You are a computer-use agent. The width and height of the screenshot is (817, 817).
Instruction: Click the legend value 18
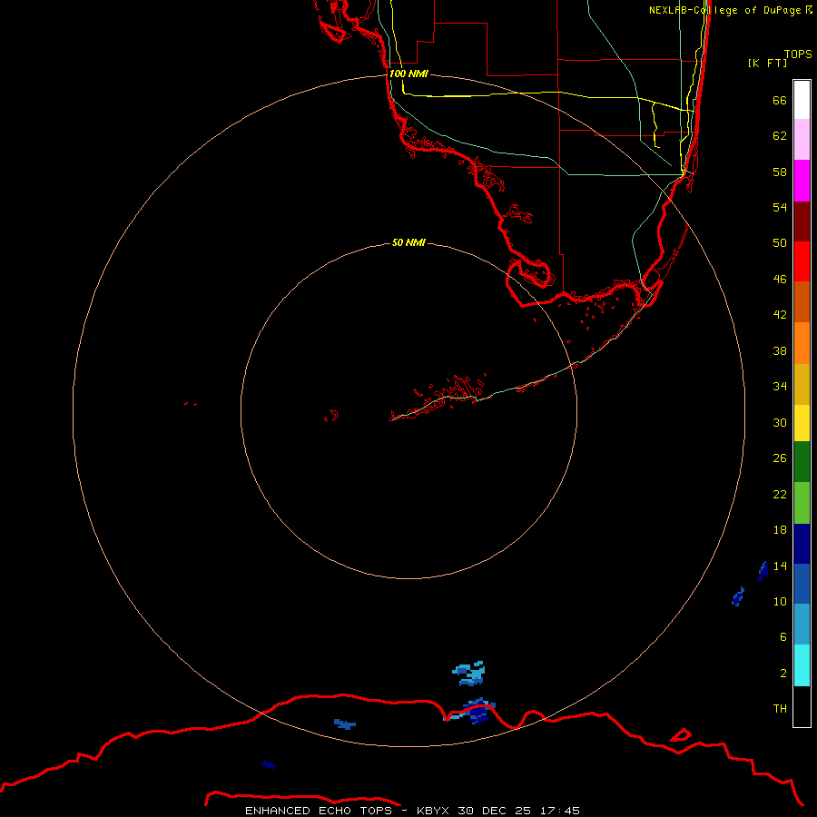780,530
